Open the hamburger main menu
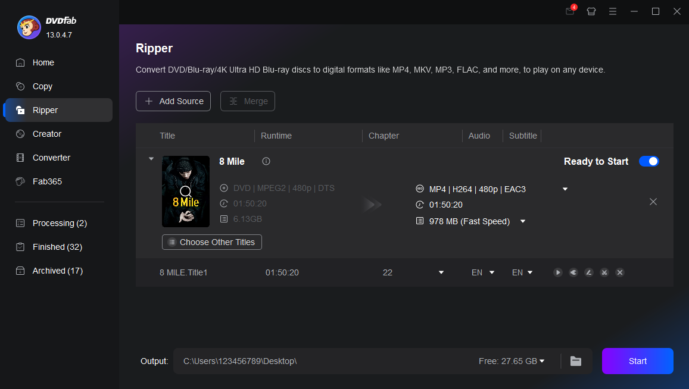Viewport: 689px width, 389px height. pyautogui.click(x=613, y=11)
